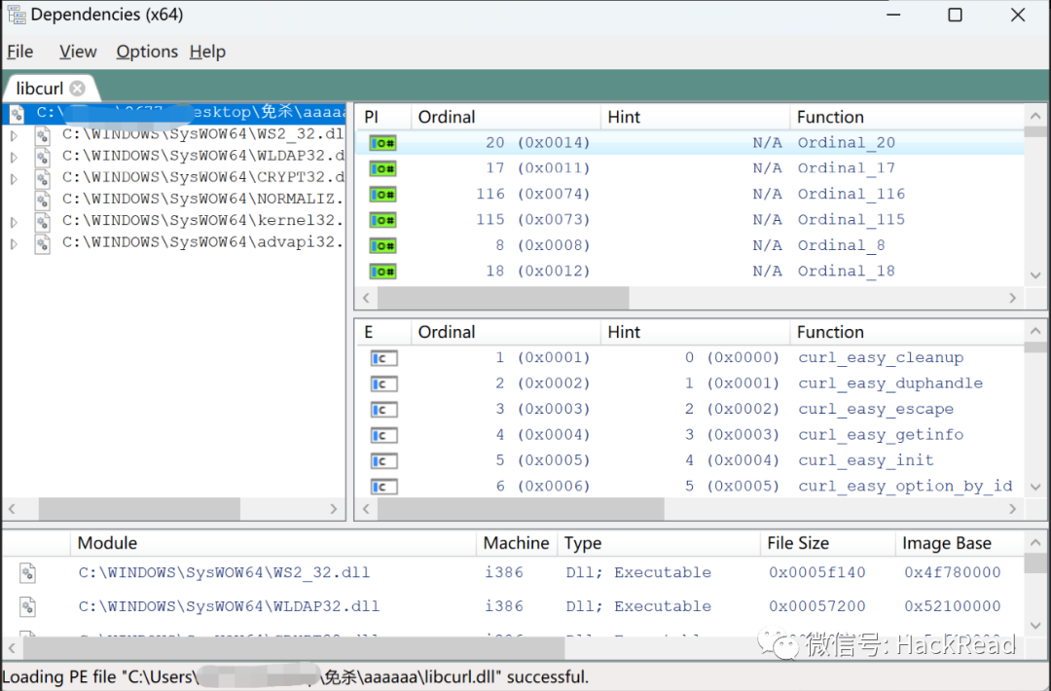
Task: Expand the advapi32 tree node
Action: click(x=14, y=242)
